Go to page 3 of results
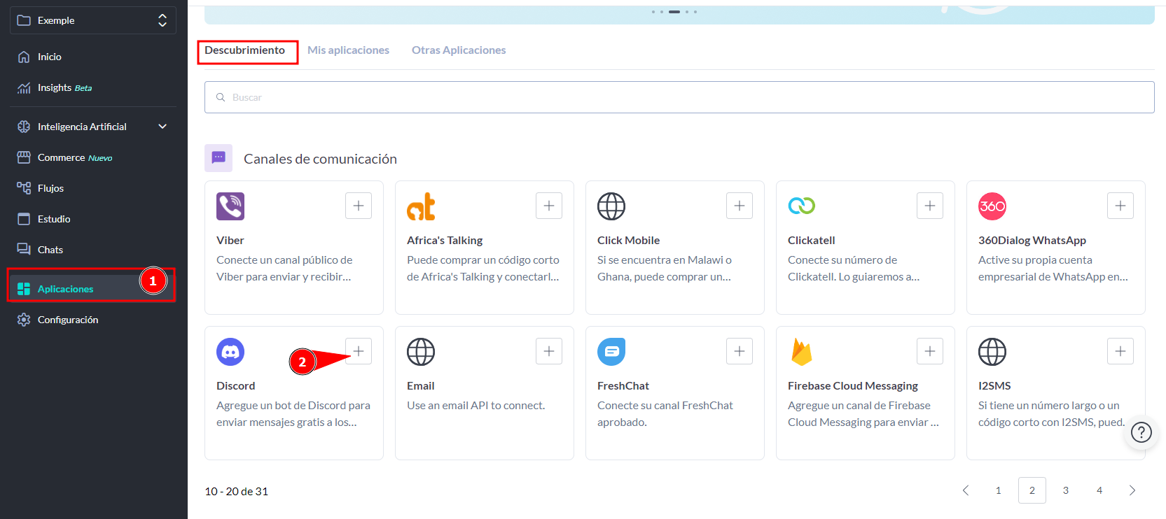 pos(1066,490)
